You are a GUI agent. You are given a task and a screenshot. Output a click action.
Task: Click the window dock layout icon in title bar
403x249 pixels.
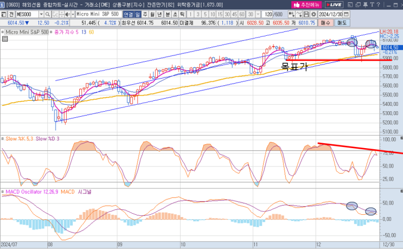[350, 5]
